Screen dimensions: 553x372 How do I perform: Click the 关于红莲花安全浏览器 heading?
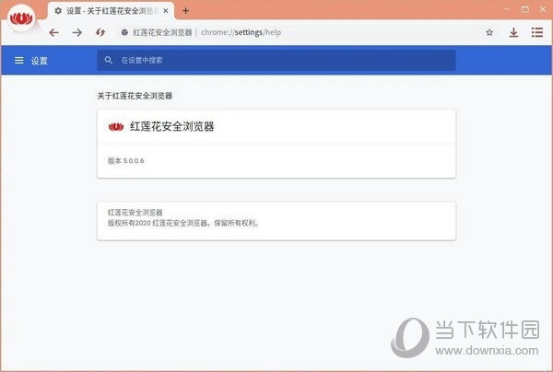[135, 96]
